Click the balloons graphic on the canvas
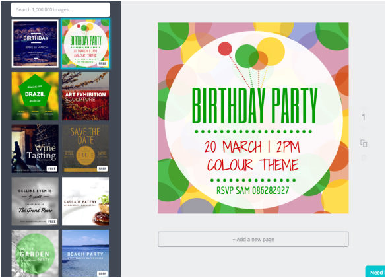The image size is (386, 278). pyautogui.click(x=251, y=61)
